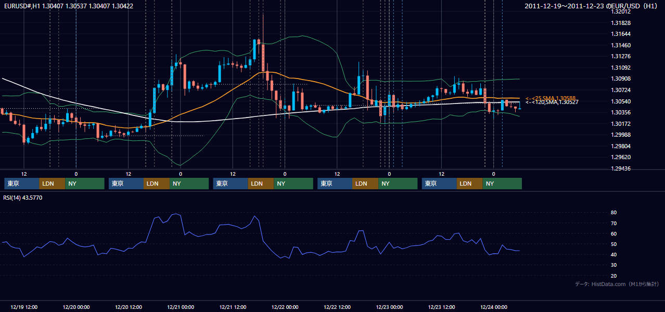Click the 12/20 00:00 time label
The height and width of the screenshot is (312, 665).
(x=76, y=307)
